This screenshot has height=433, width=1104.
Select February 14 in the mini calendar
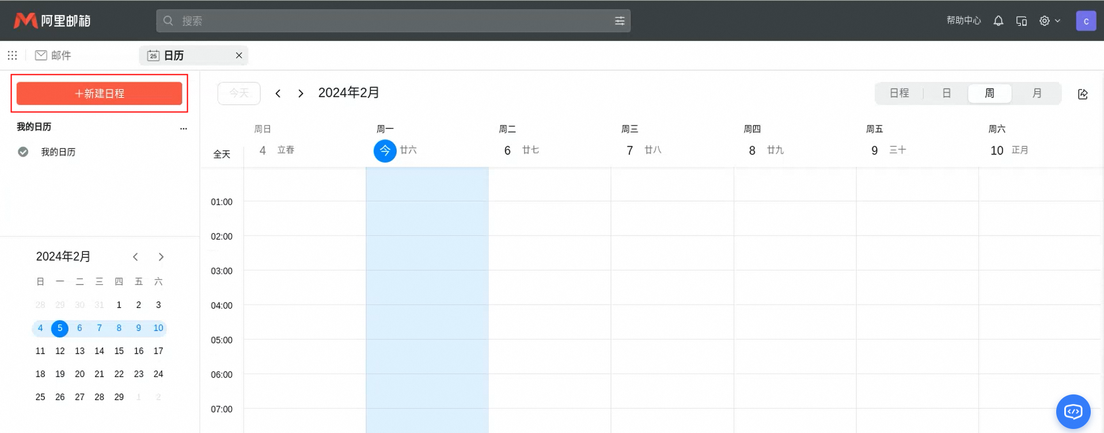tap(99, 351)
